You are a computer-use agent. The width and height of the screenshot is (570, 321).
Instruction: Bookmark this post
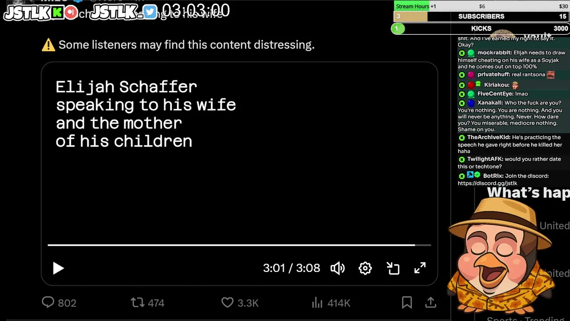(x=407, y=303)
